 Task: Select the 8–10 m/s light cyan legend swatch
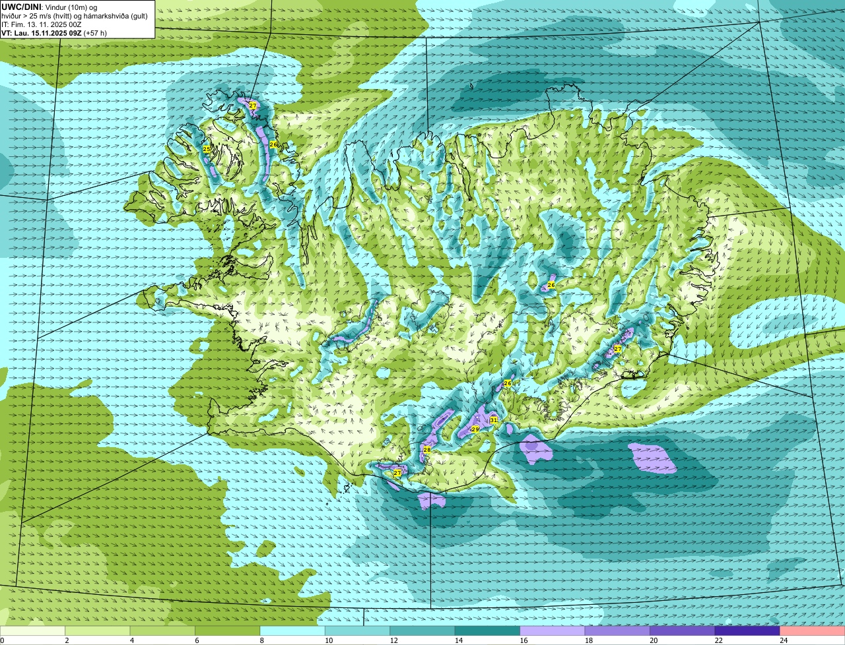[292, 631]
